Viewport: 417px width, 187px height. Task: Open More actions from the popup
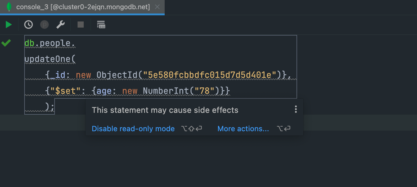tap(243, 128)
